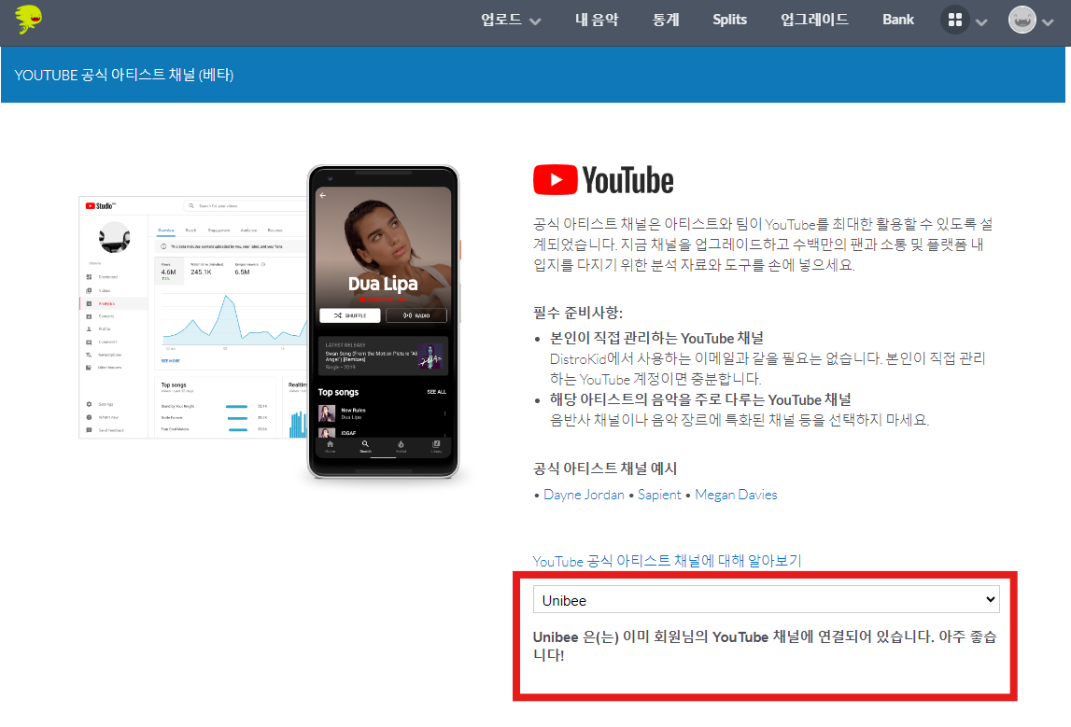Expand the chevron beside the user avatar
This screenshot has width=1071, height=727.
click(1048, 21)
